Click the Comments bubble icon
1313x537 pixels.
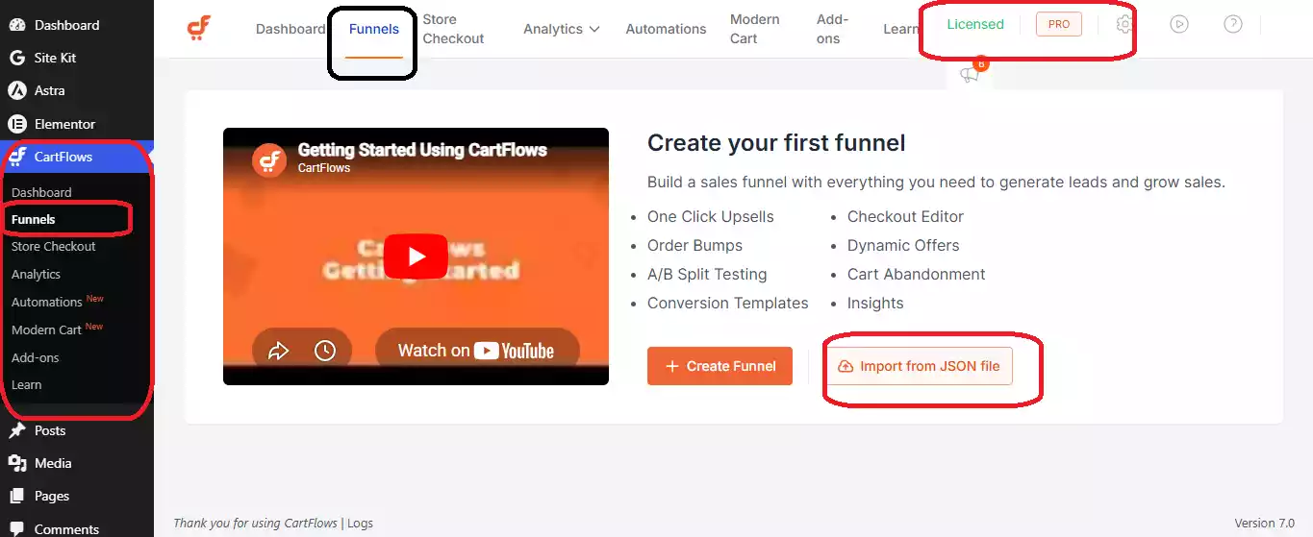click(x=16, y=528)
